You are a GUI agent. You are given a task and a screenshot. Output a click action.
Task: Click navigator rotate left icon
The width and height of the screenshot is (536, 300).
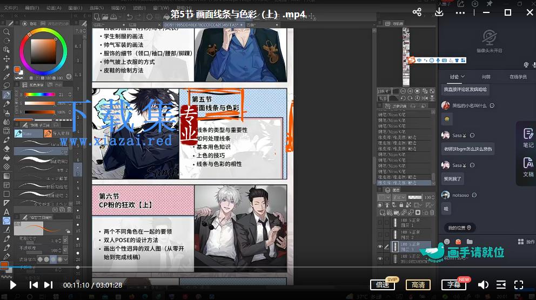(x=403, y=98)
